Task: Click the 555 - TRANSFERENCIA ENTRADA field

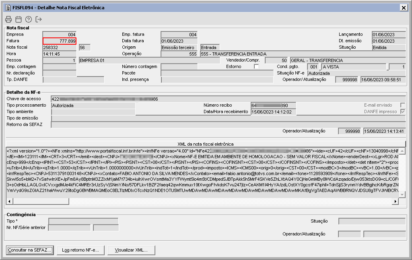Action: click(303, 54)
